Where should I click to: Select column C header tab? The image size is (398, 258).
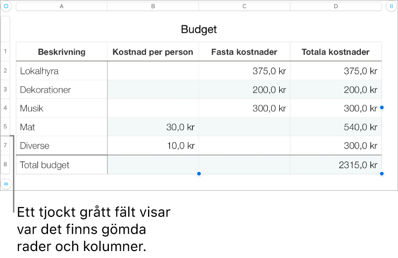pyautogui.click(x=244, y=6)
